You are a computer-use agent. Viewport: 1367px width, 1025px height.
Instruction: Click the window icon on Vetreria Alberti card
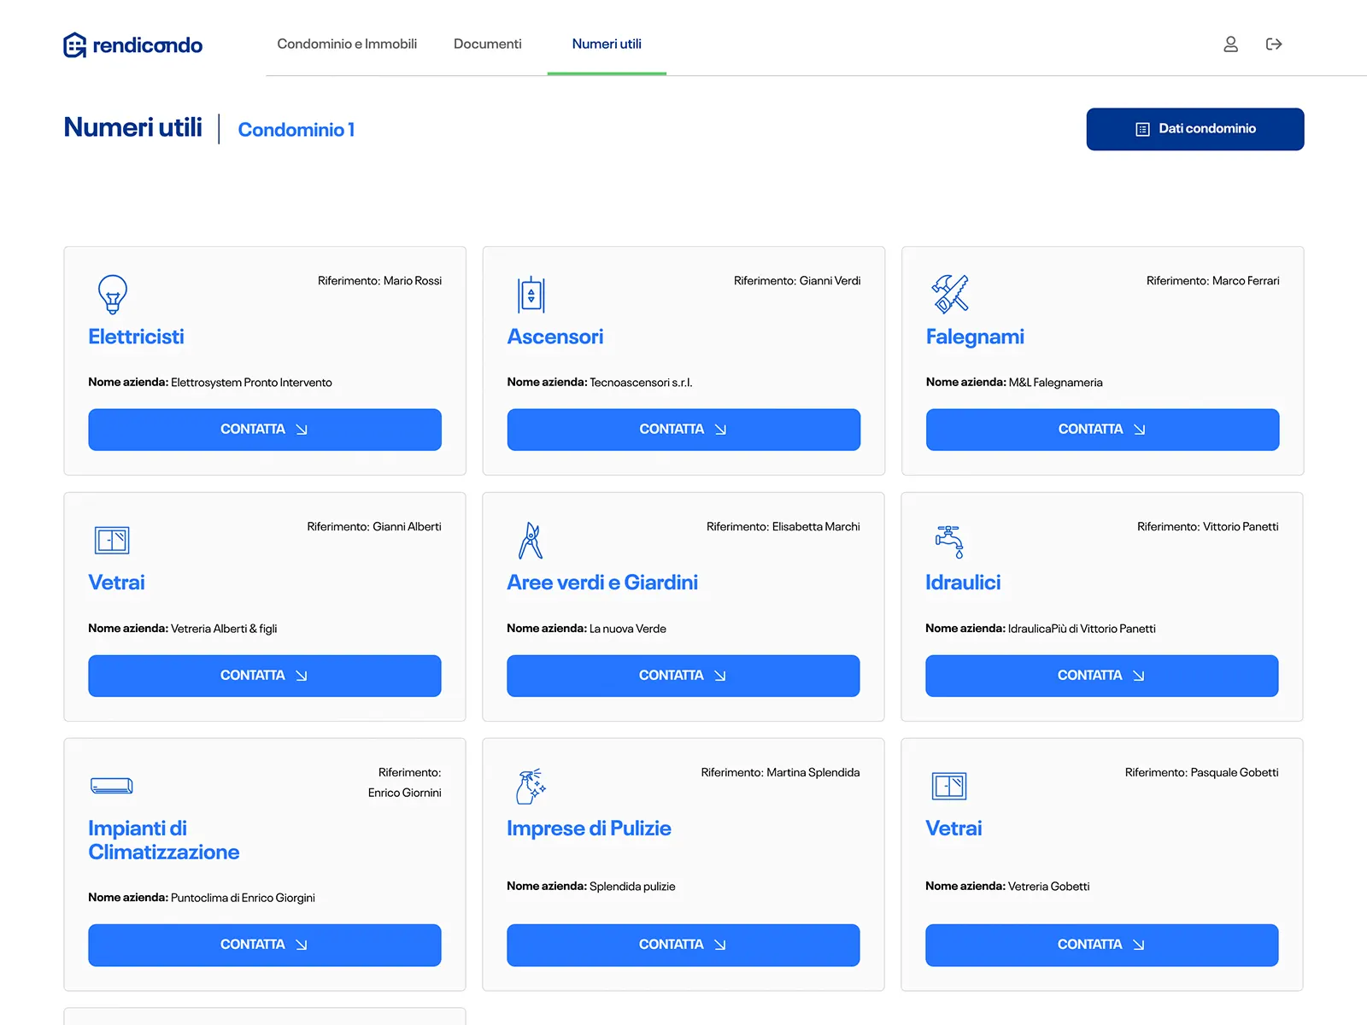tap(112, 541)
